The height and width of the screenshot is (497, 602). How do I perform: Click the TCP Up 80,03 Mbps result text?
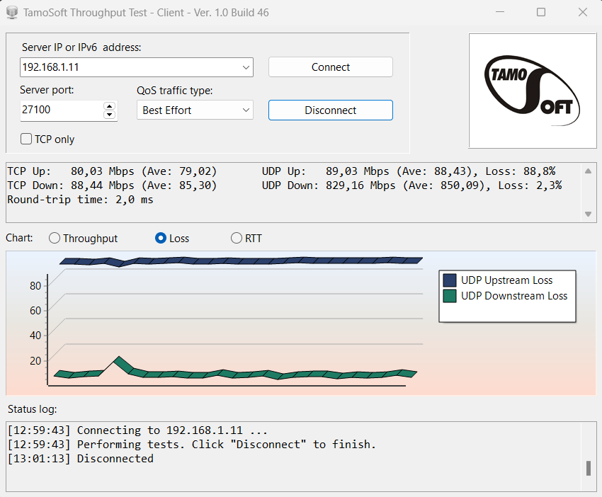click(x=112, y=171)
